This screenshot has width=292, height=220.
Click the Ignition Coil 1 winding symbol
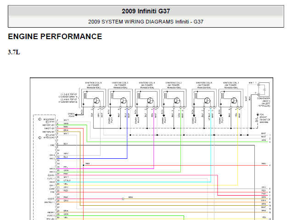tap(223, 96)
